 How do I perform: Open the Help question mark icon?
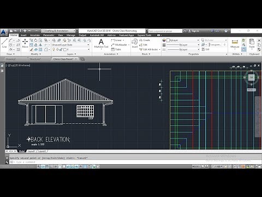(x=226, y=31)
